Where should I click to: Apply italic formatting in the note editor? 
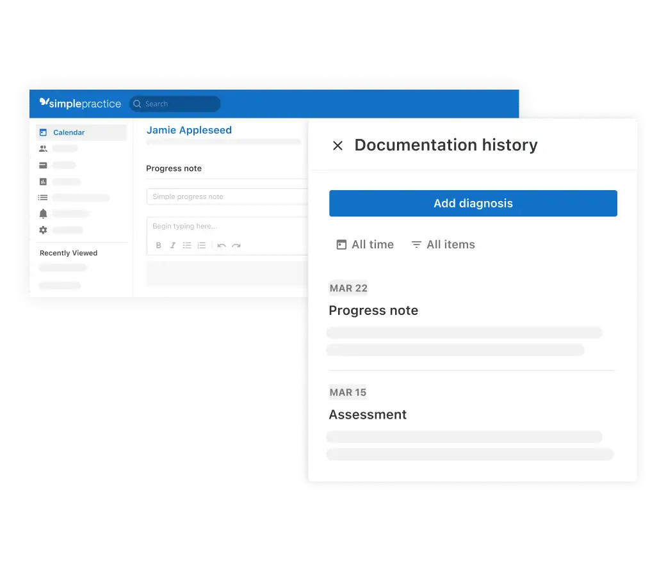(173, 245)
